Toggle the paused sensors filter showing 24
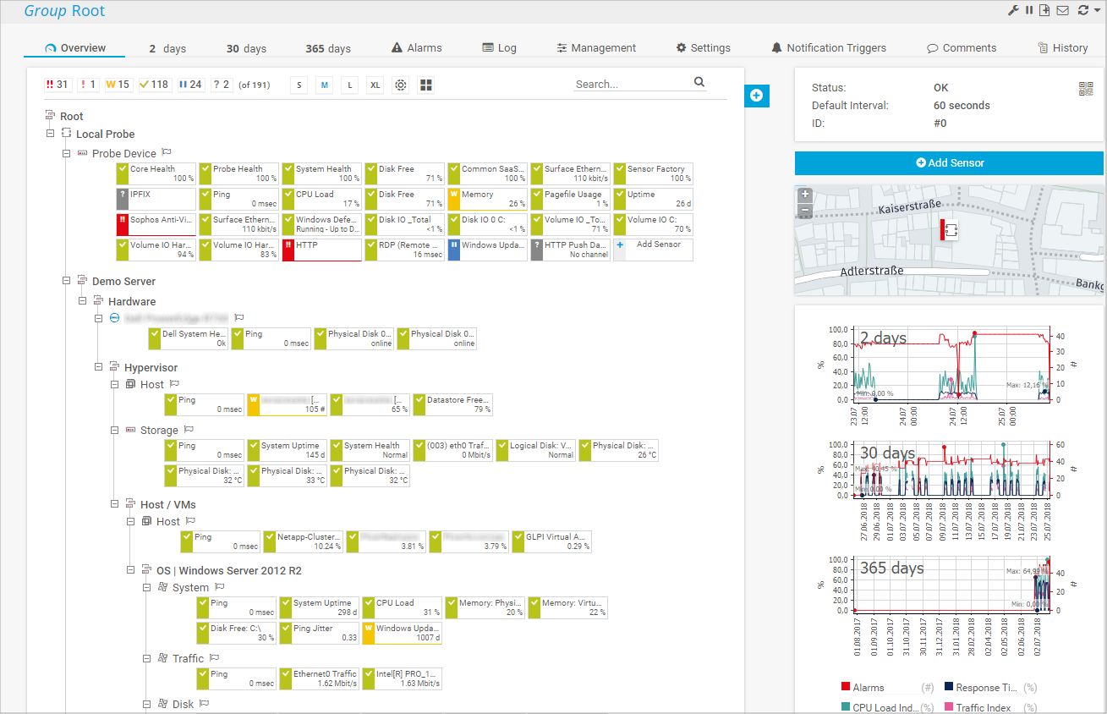This screenshot has width=1107, height=714. [190, 85]
